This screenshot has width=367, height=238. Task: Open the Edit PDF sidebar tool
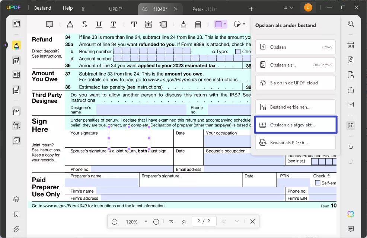(16, 61)
